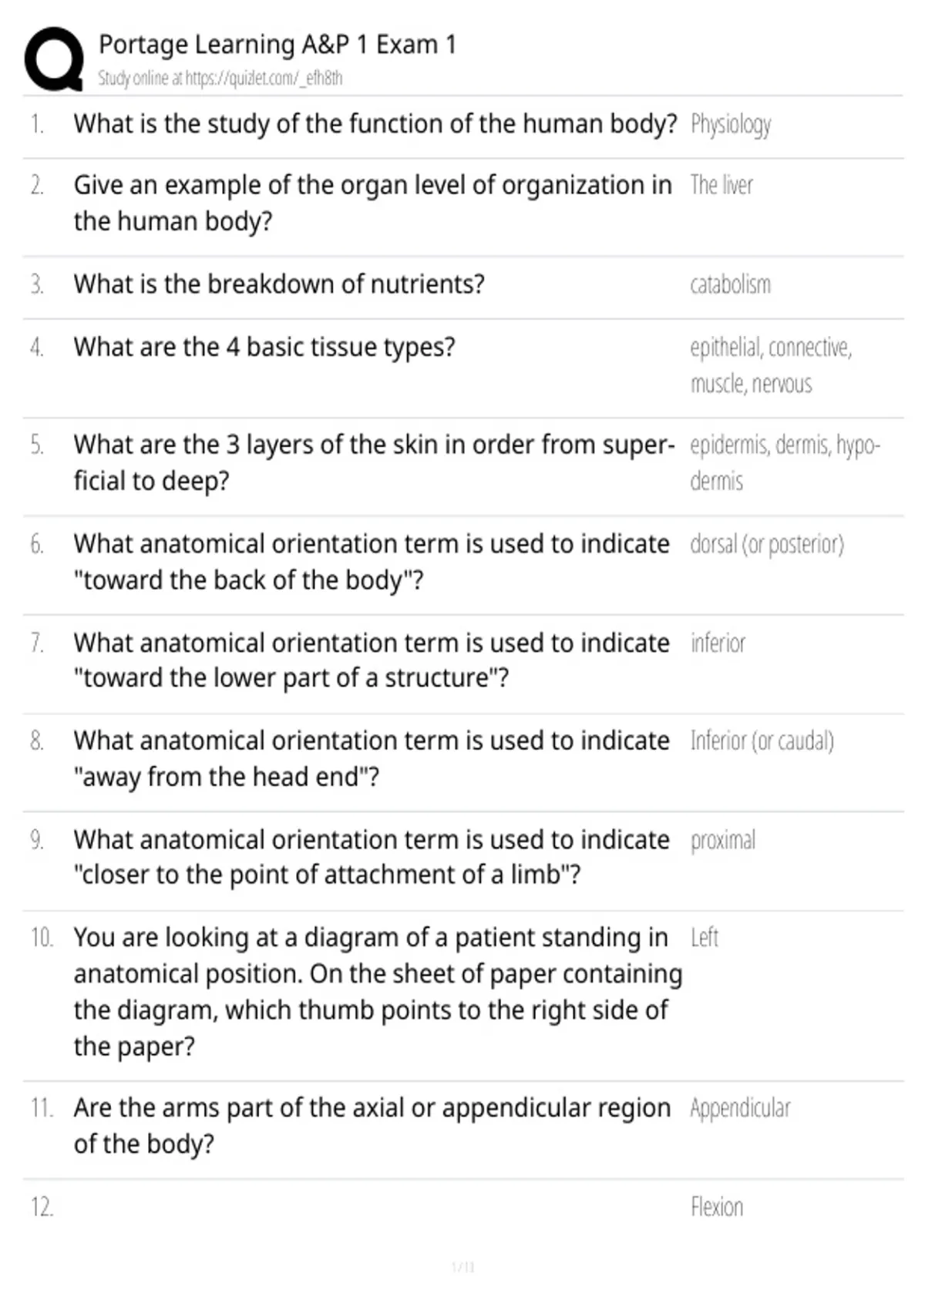Click the 4 basic tissue types question
The height and width of the screenshot is (1310, 925).
[x=264, y=347]
